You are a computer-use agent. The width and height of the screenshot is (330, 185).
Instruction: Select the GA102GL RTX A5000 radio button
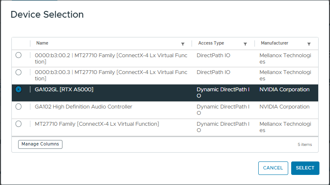18,90
